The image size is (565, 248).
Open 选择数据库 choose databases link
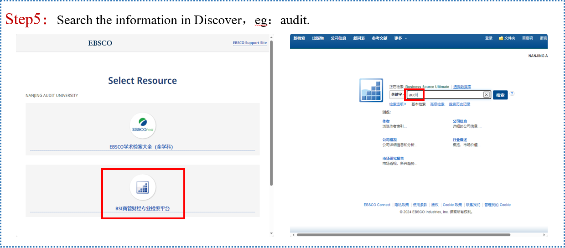(462, 87)
